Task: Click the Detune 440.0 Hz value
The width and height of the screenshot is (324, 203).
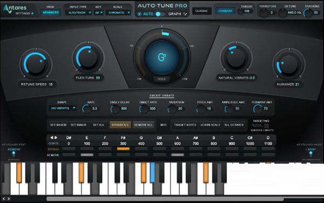Action: point(294,12)
